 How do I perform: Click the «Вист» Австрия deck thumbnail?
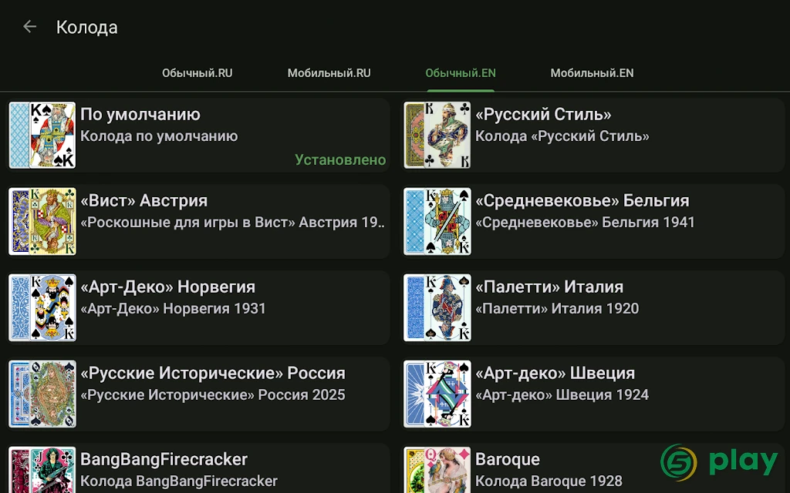[x=42, y=221]
